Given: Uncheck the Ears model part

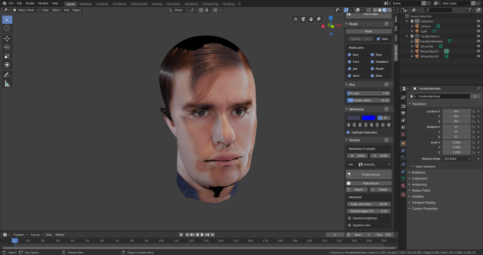Looking at the screenshot, I should coord(349,55).
